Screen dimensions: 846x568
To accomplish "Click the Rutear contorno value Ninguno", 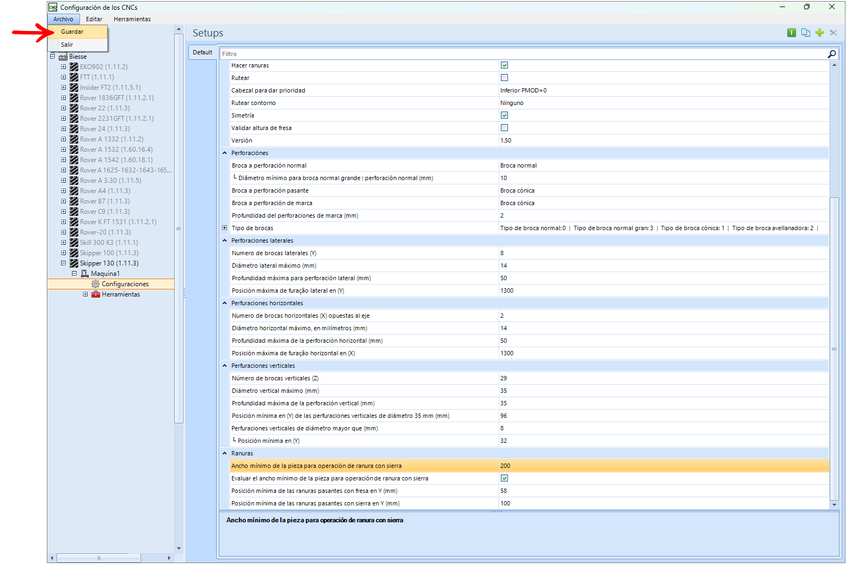I will (x=664, y=103).
